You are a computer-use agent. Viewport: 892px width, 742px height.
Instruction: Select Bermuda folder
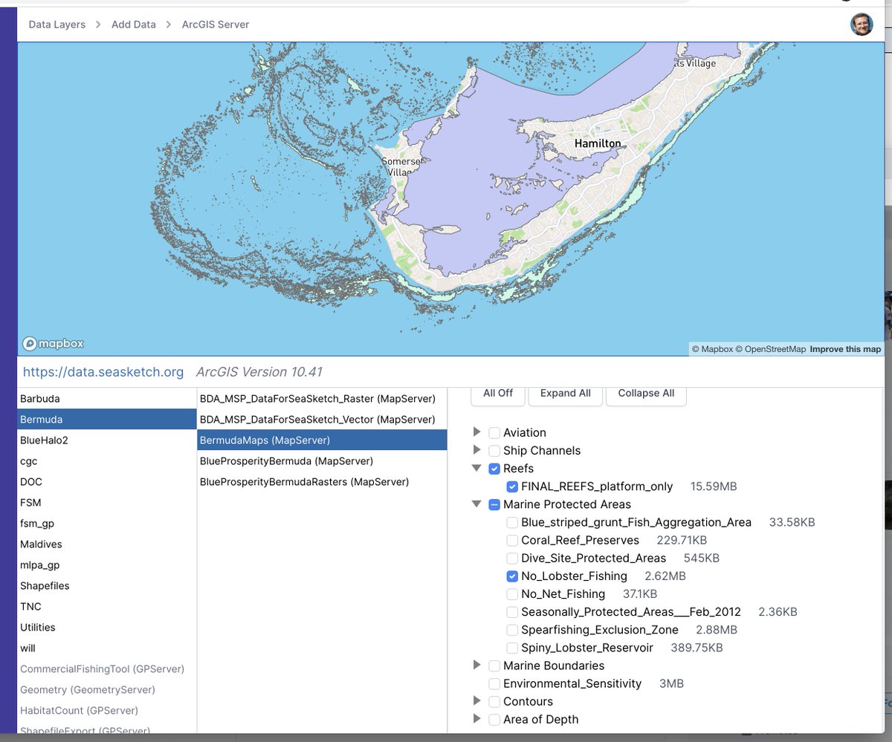[x=107, y=420]
